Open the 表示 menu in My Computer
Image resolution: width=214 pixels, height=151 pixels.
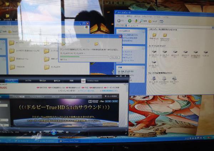click(137, 16)
